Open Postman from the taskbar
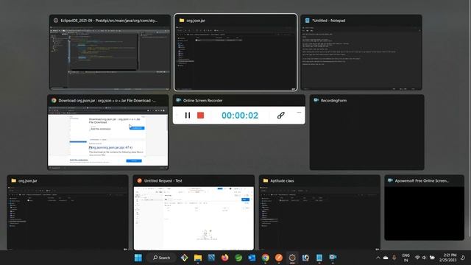The width and height of the screenshot is (471, 265). tap(279, 258)
